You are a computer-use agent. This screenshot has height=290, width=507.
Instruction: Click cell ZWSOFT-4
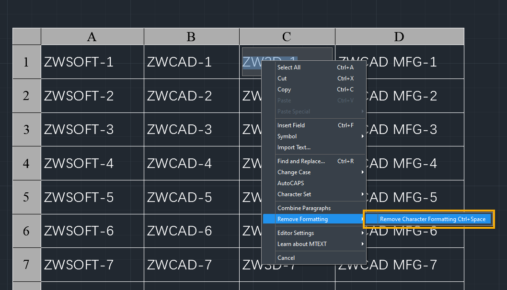pos(92,163)
